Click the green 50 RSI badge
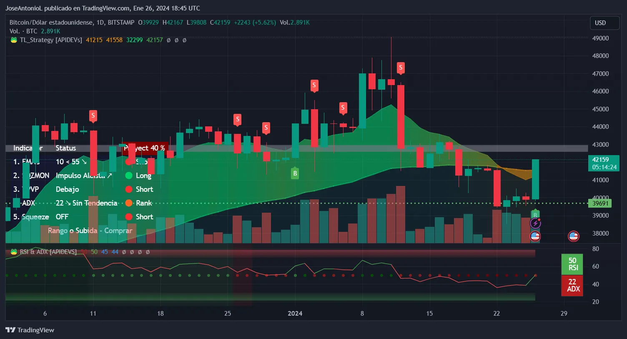Viewport: 627px width, 339px height. [x=572, y=264]
